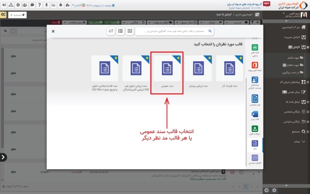310x194 pixels.
Task: Click the template search input field
Action: [x=174, y=31]
